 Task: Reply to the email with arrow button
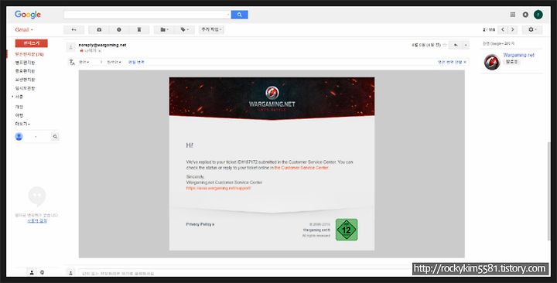[x=456, y=46]
